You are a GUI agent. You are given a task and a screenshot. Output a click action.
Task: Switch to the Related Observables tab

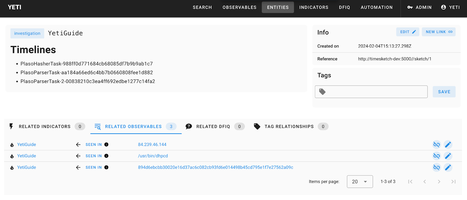coord(136,126)
